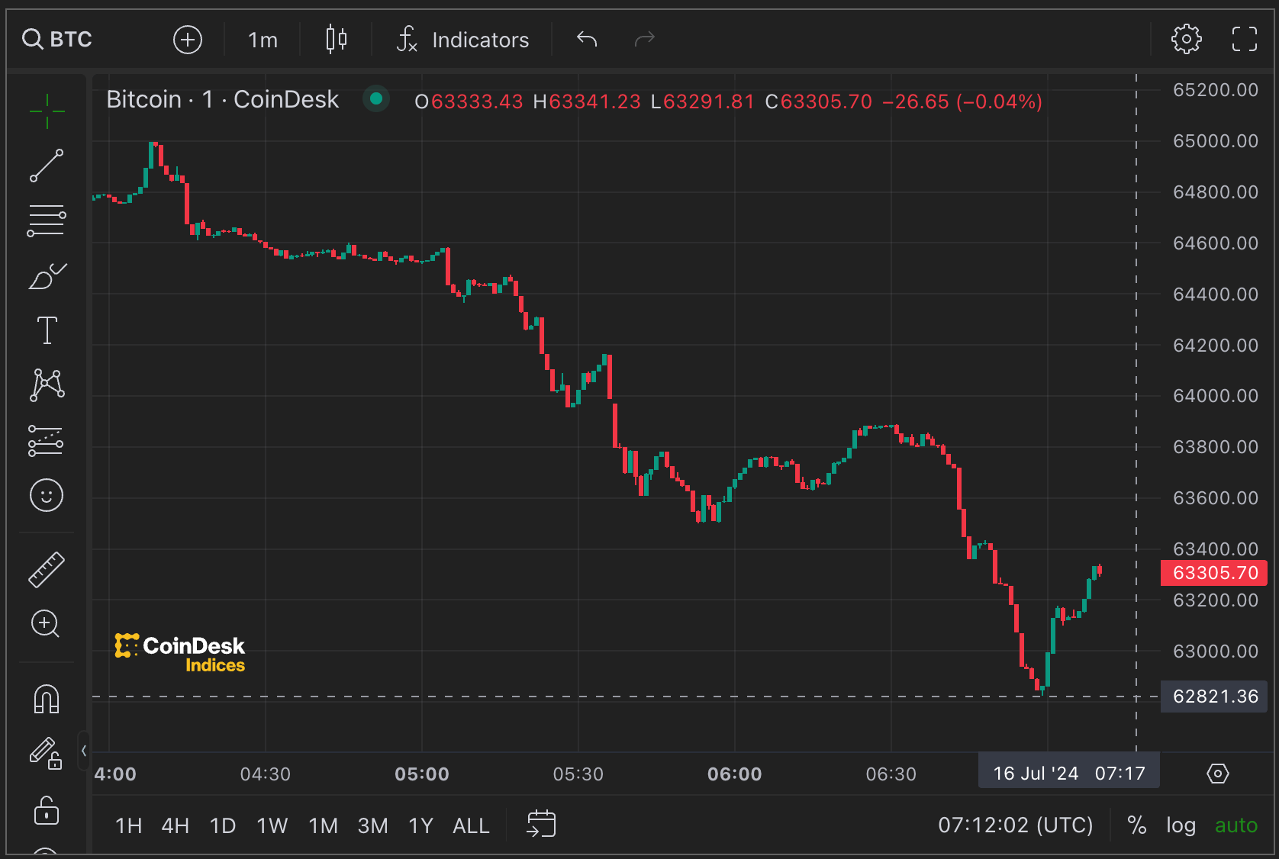Set time range to 1D

(222, 825)
